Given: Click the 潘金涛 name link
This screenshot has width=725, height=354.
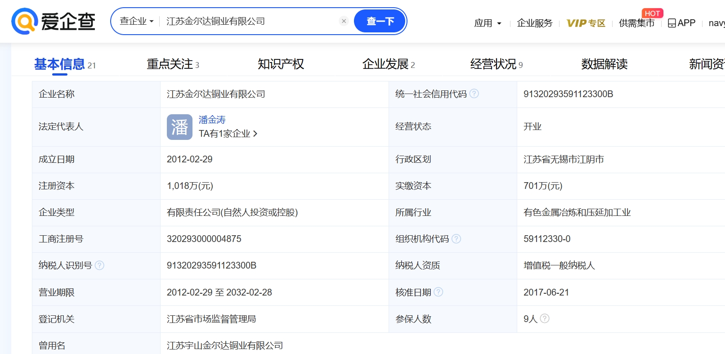Looking at the screenshot, I should tap(212, 120).
